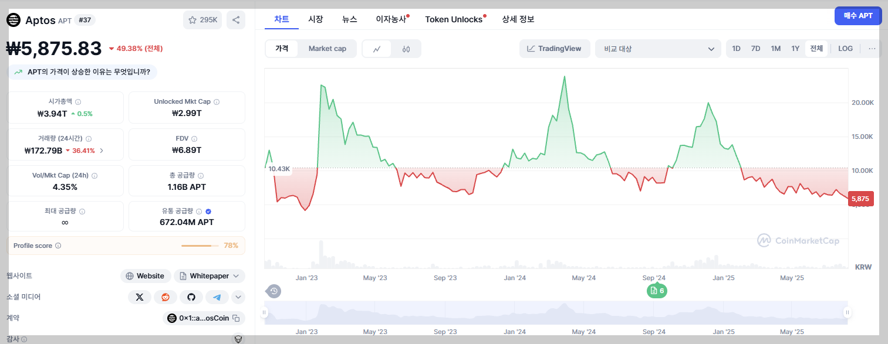This screenshot has height=344, width=888.
Task: Open the 차트 tab
Action: pyautogui.click(x=282, y=19)
